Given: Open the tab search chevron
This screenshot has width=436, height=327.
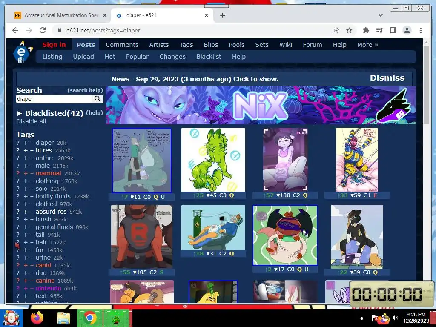Looking at the screenshot, I should point(380,15).
